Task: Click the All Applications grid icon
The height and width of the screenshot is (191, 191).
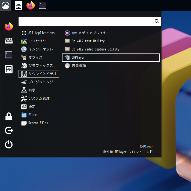Action: coord(24,33)
